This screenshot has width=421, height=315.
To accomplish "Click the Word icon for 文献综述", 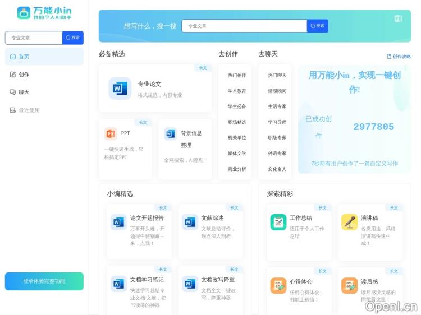I will 190,222.
